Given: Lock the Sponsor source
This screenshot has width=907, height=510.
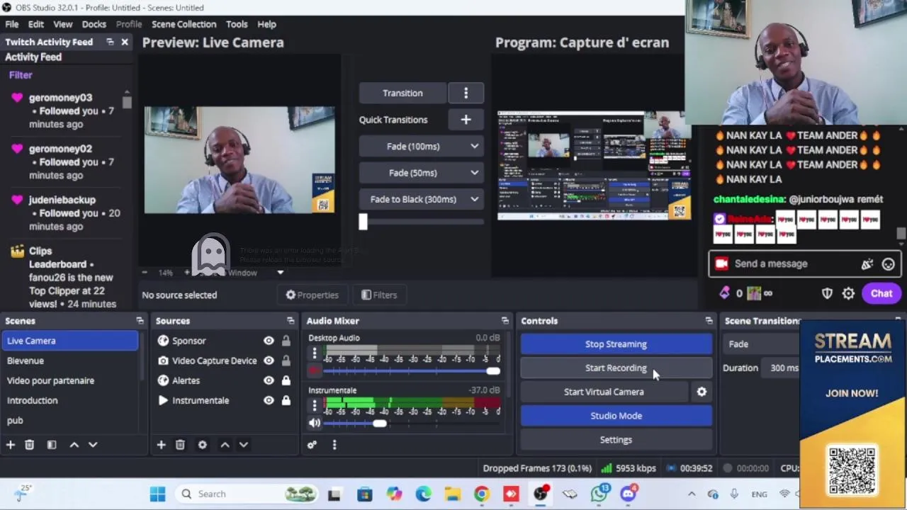Looking at the screenshot, I should pos(286,341).
